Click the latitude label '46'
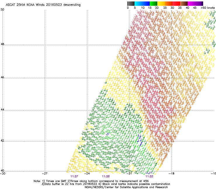The image size is (216, 189). [x=2, y=77]
